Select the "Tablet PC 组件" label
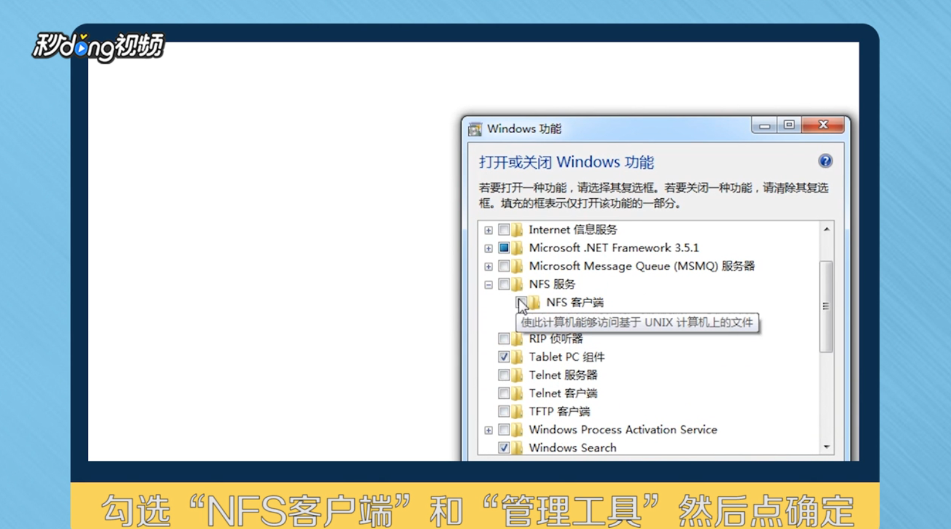Screen dimensions: 951x529 [x=567, y=357]
